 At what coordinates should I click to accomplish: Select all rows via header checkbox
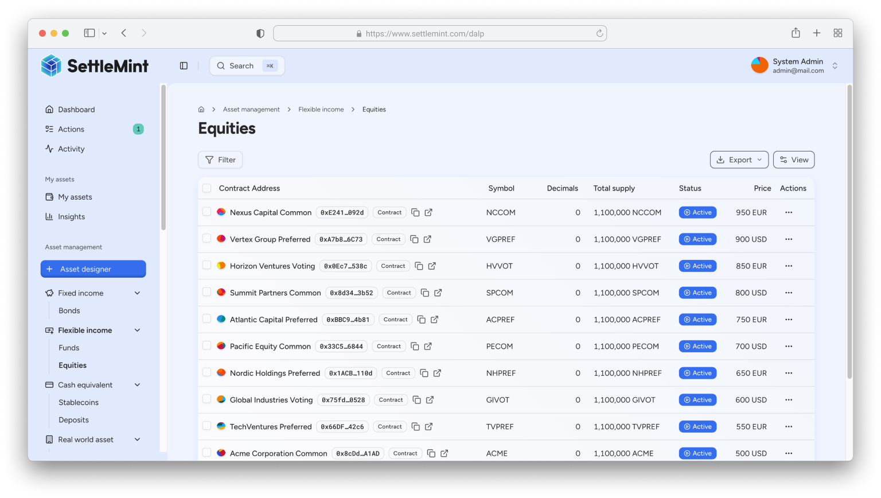click(207, 188)
